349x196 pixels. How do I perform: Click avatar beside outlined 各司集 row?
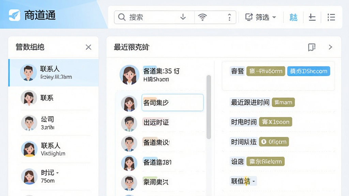129,103
